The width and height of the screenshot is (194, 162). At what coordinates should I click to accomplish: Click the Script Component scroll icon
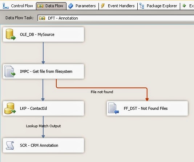10,145
